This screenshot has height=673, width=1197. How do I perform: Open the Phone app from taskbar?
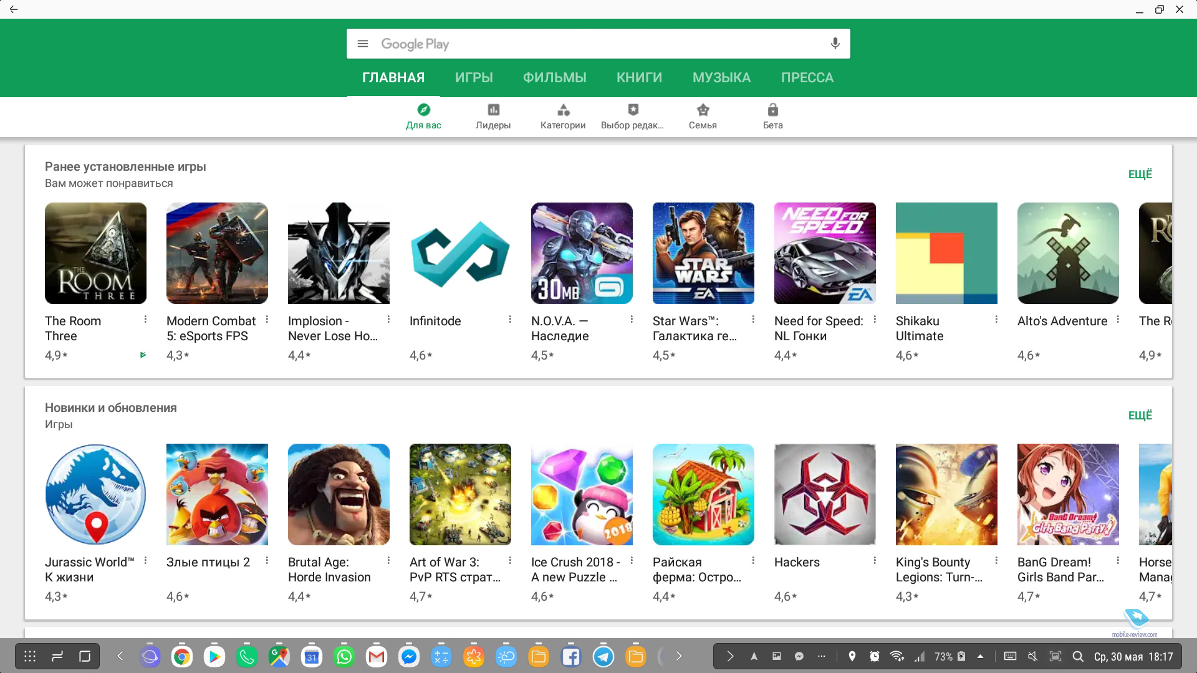(x=247, y=656)
